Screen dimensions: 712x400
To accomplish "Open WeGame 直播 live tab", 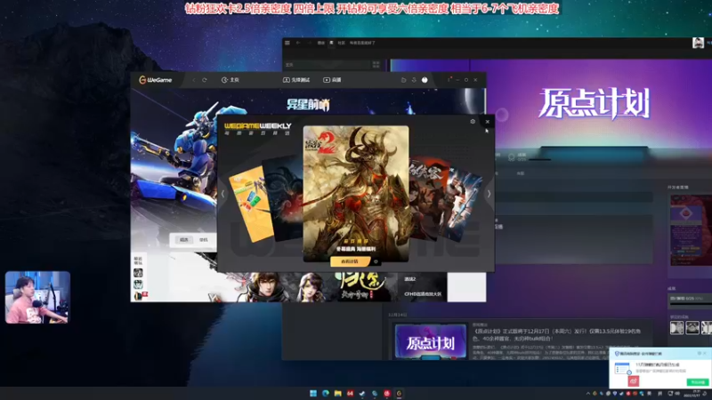I will [x=332, y=80].
